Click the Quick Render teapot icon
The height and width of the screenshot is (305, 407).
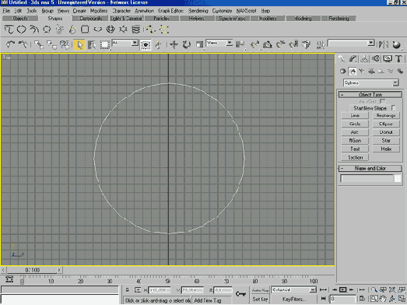[396, 44]
